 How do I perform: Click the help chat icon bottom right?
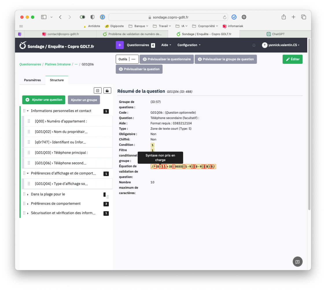click(x=297, y=262)
